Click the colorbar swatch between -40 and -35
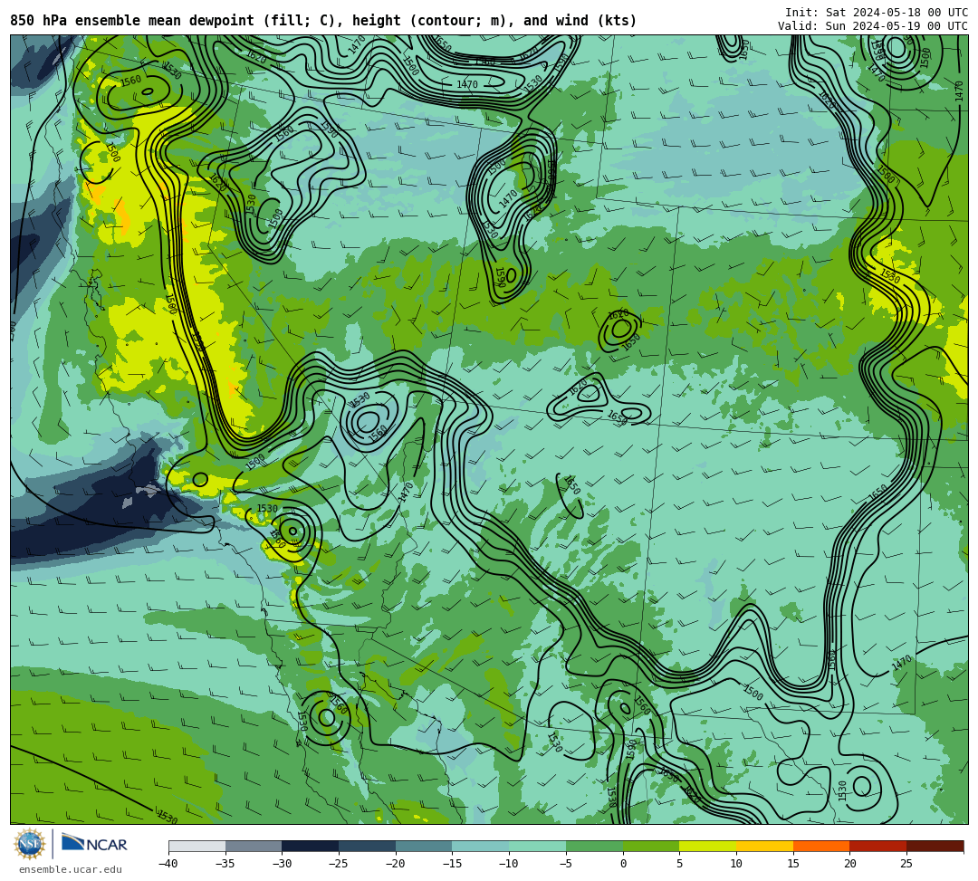 coord(197,846)
